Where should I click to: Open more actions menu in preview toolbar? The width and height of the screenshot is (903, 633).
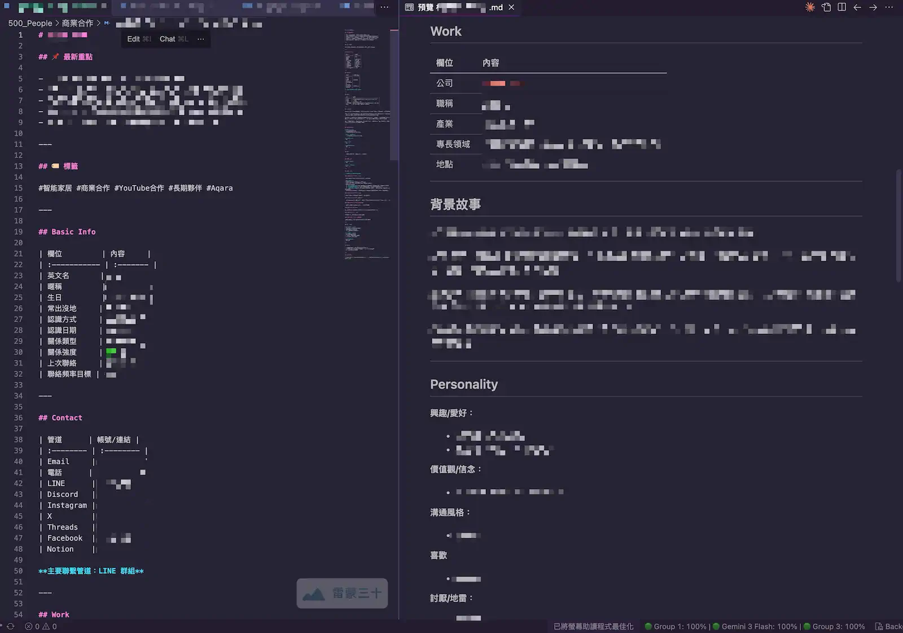click(889, 7)
